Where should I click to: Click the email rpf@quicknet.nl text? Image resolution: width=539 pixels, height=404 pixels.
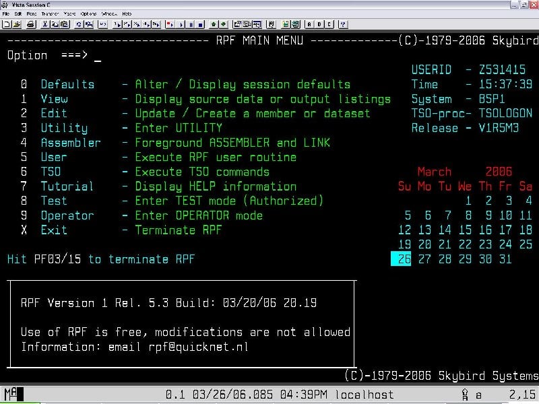click(198, 347)
